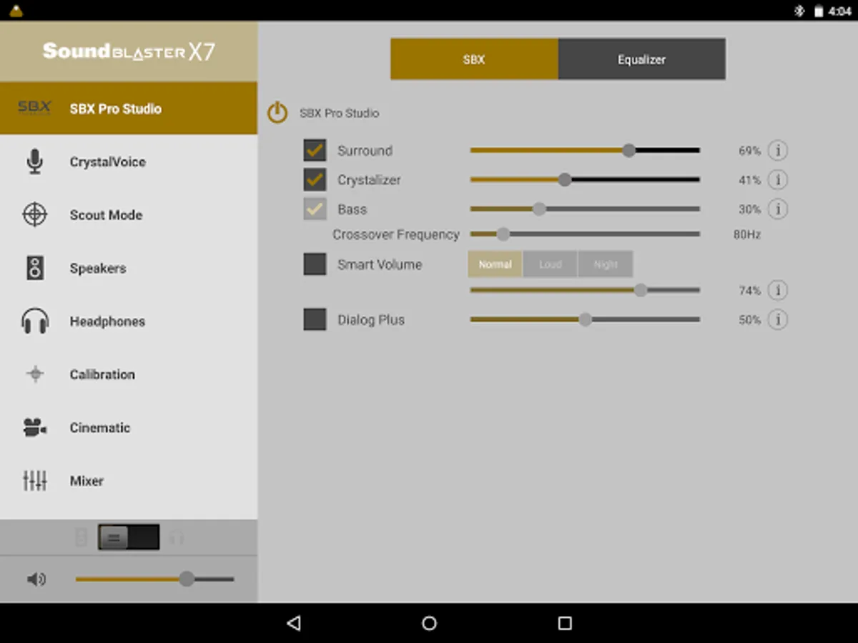
Task: Click the Speakers icon in sidebar
Action: (34, 268)
